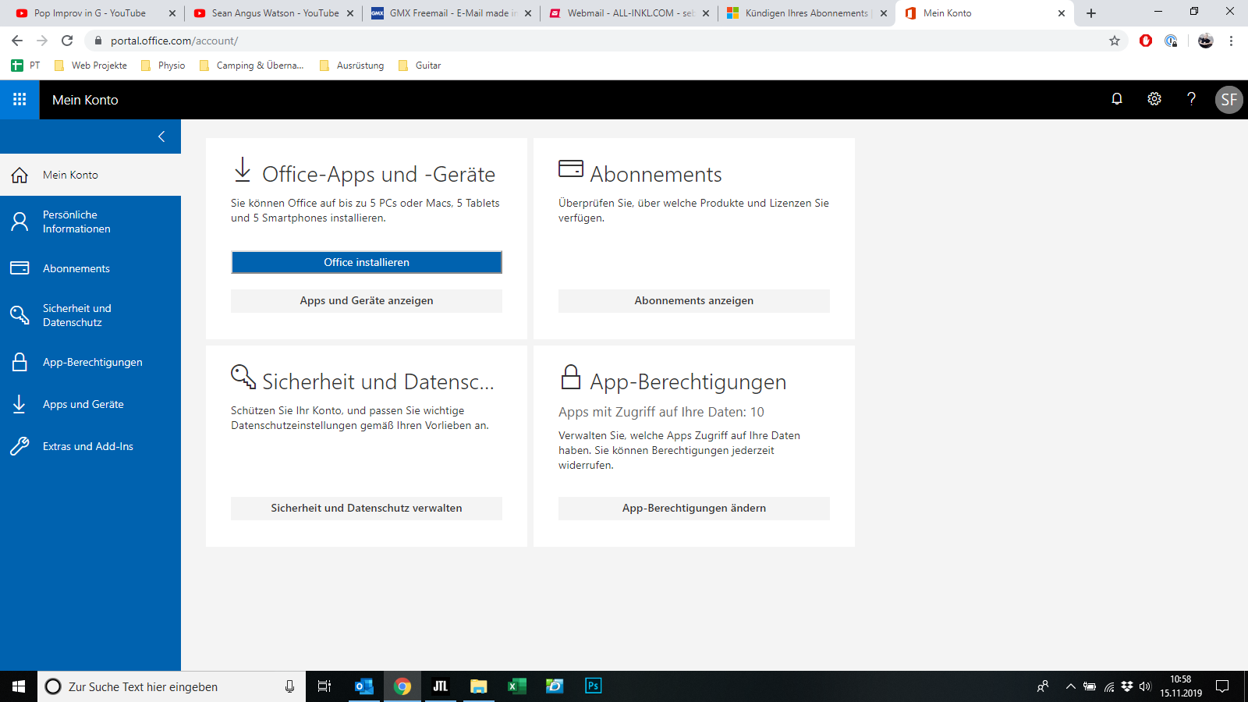Click the App-Berechtigungen card heading

click(688, 381)
